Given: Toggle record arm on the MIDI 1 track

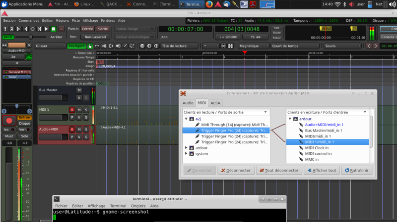Looking at the screenshot, I should 72,110.
